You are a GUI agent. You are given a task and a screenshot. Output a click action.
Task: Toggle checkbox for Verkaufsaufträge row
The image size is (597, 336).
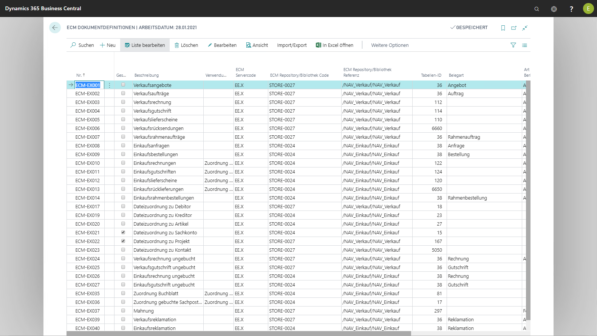123,93
